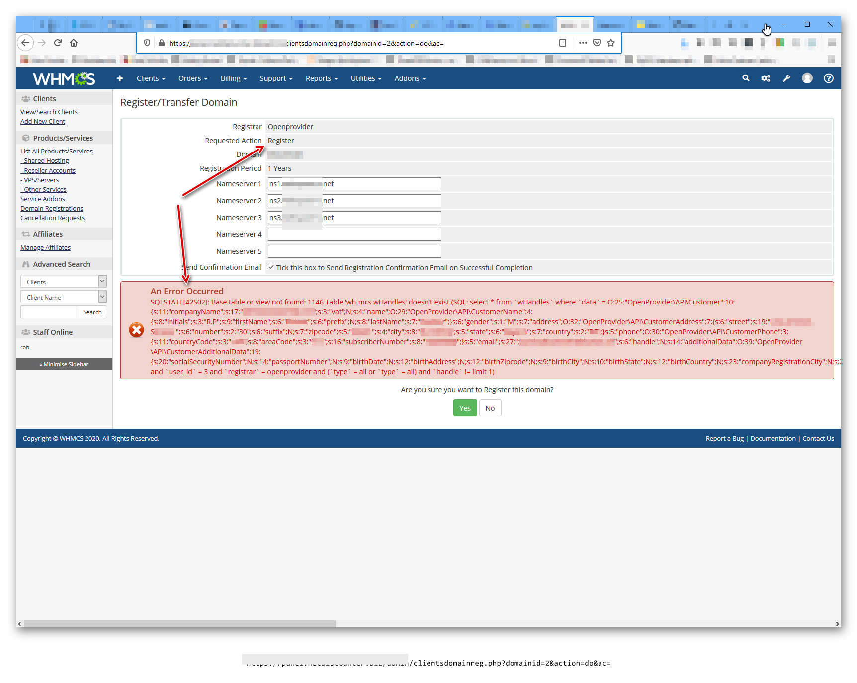857x683 pixels.
Task: Open the intelligent search magnifier icon
Action: [746, 78]
